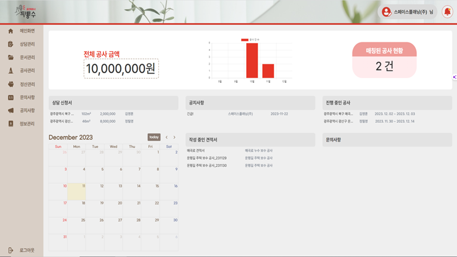Viewport: 457px width, 257px height.
Task: Click the Sat column header in the calendar
Action: (x=169, y=147)
